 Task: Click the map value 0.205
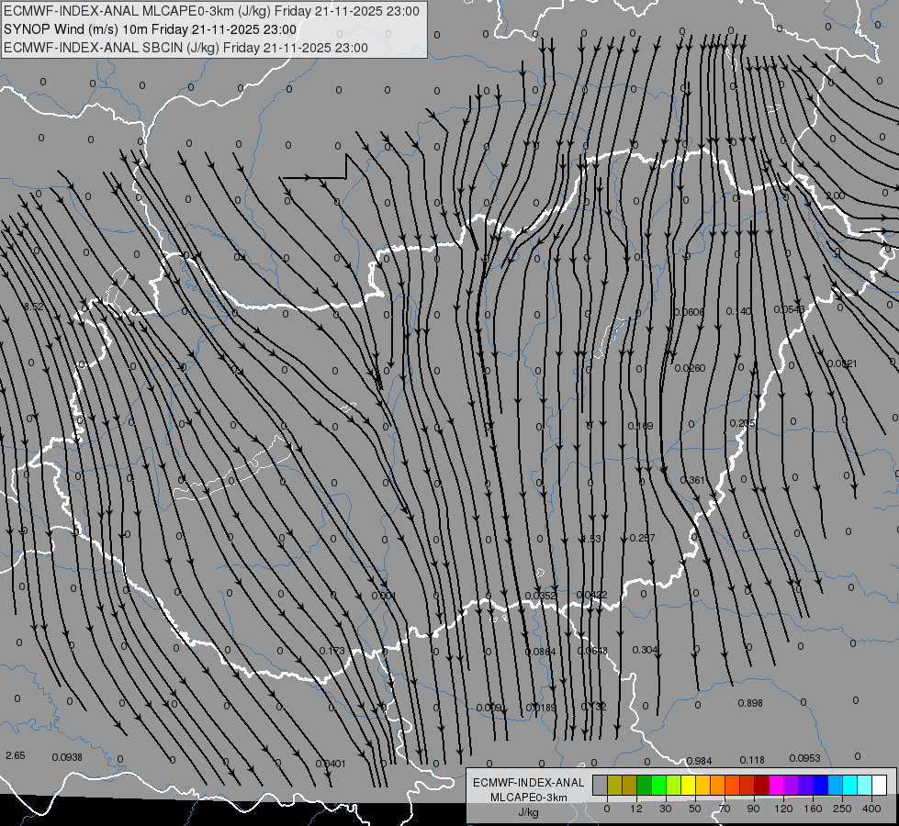point(743,423)
